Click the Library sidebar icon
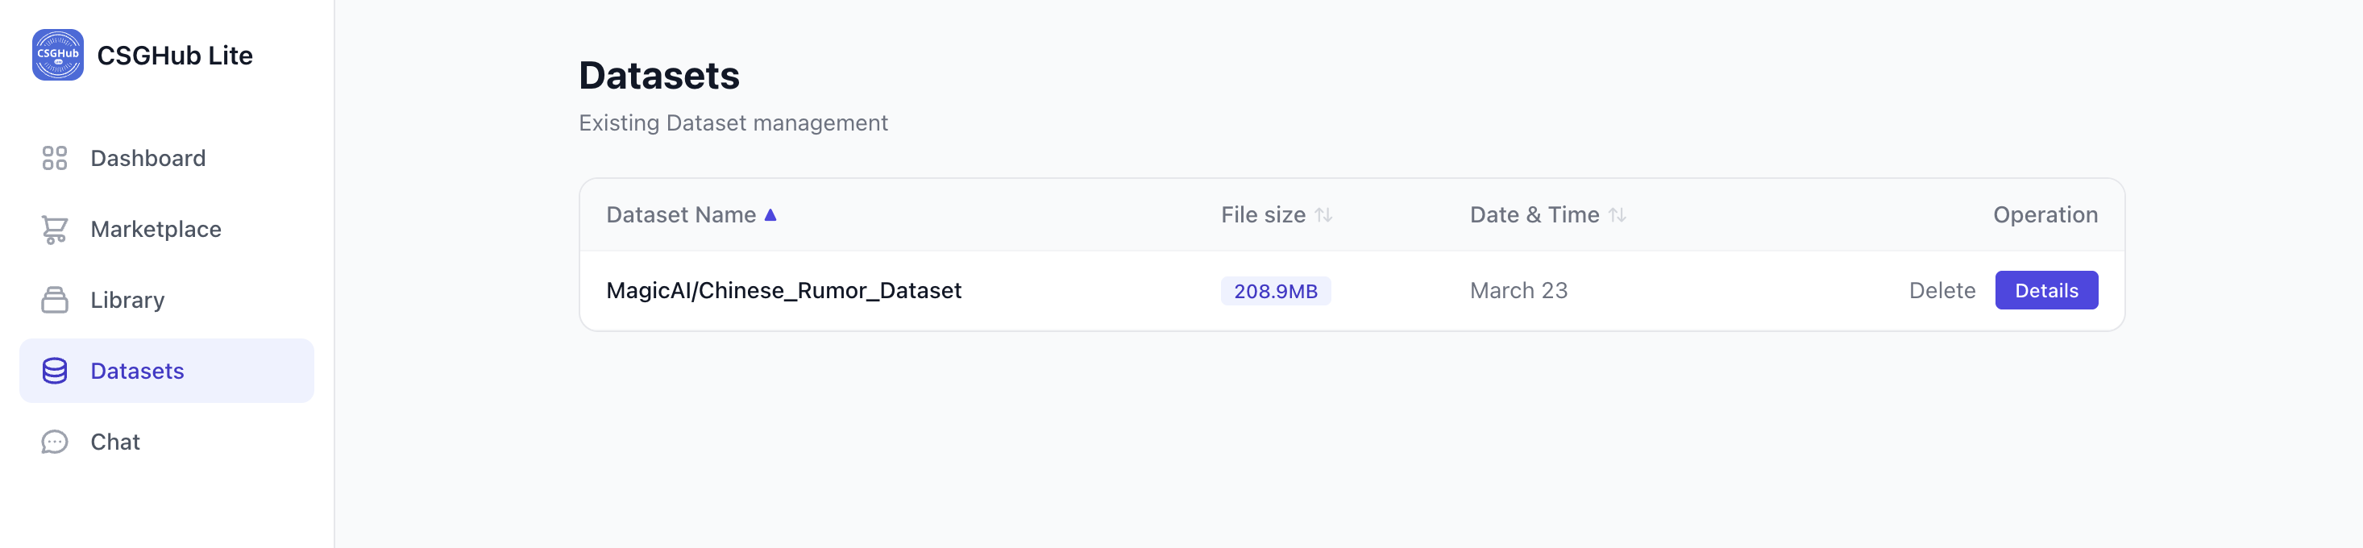2363x548 pixels. coord(55,300)
